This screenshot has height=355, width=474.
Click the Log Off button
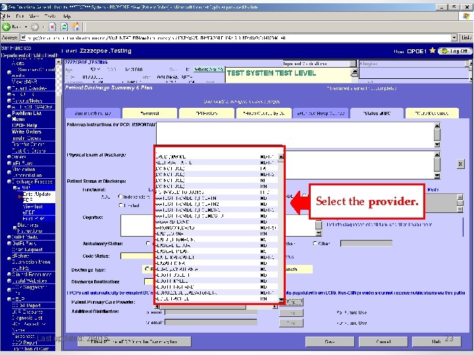(x=454, y=51)
